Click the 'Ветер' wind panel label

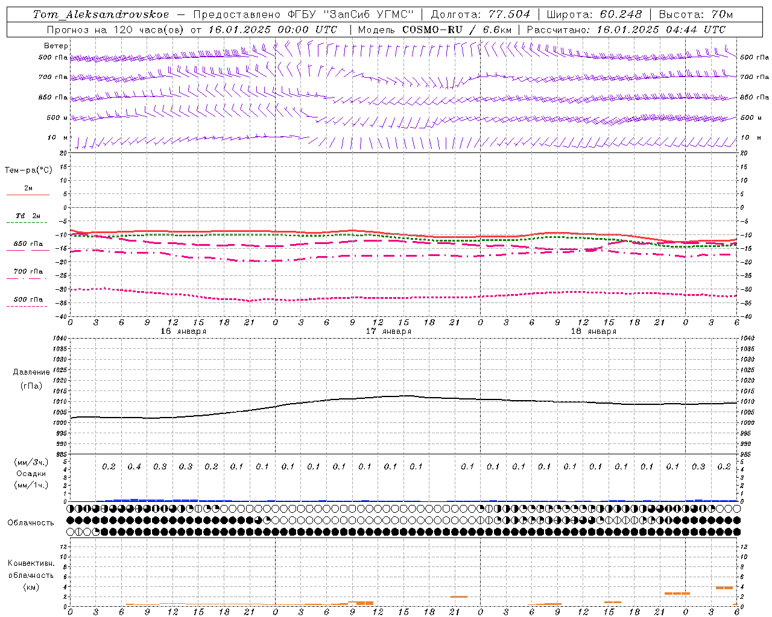56,46
